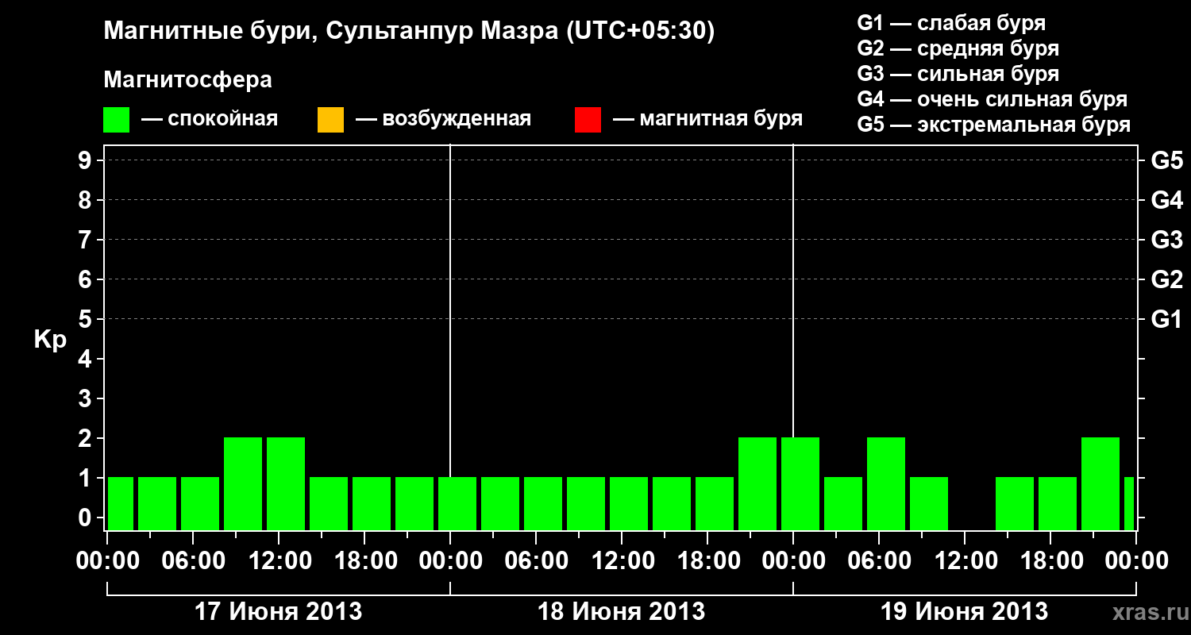Click 'G4 — очень сильная буря' legend line
Screen dimensions: 1191x635
(x=992, y=99)
